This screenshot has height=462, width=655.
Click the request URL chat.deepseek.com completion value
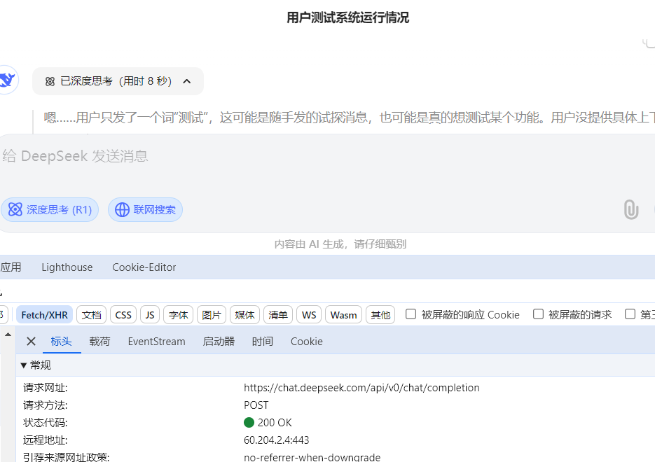(361, 388)
